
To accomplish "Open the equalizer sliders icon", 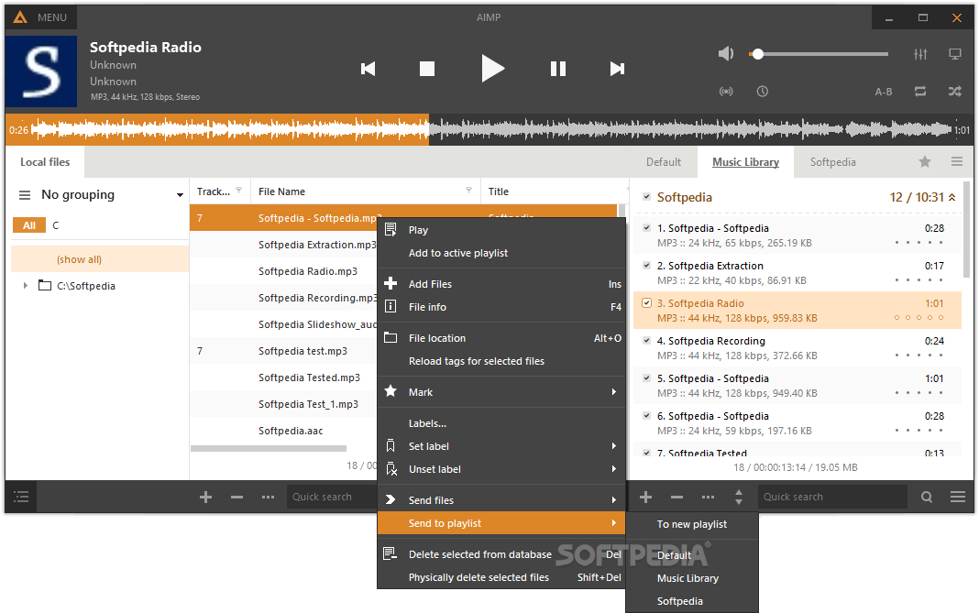I will pos(920,54).
